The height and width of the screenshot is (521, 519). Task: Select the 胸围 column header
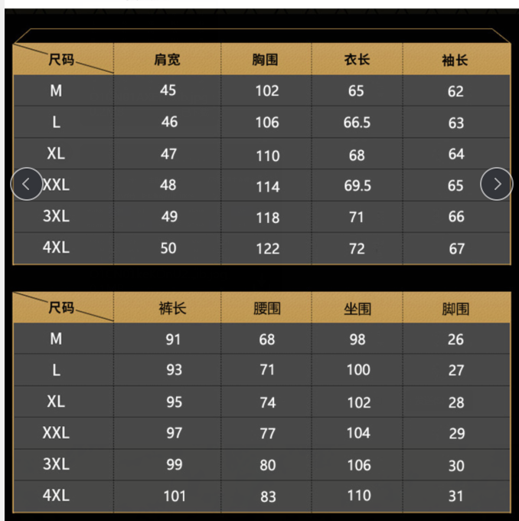266,60
